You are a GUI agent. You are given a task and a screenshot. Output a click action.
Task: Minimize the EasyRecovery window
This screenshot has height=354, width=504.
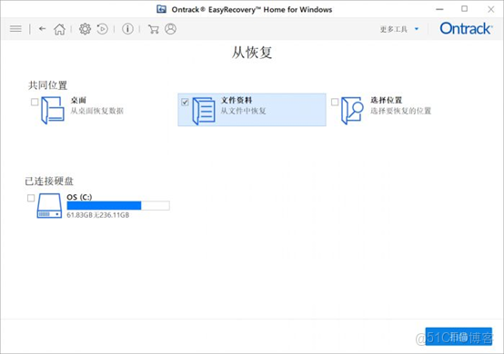(x=439, y=9)
